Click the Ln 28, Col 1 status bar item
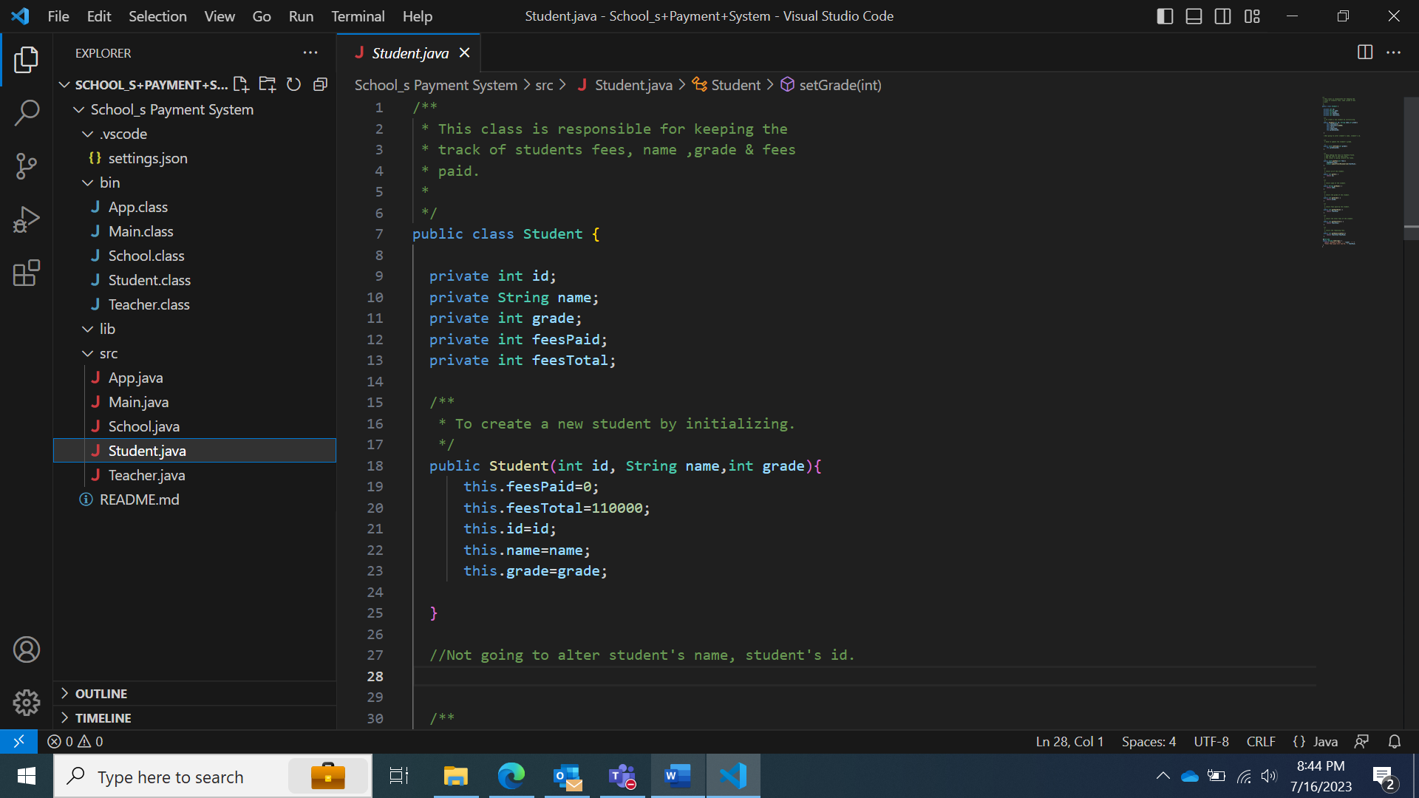The height and width of the screenshot is (798, 1419). tap(1069, 741)
